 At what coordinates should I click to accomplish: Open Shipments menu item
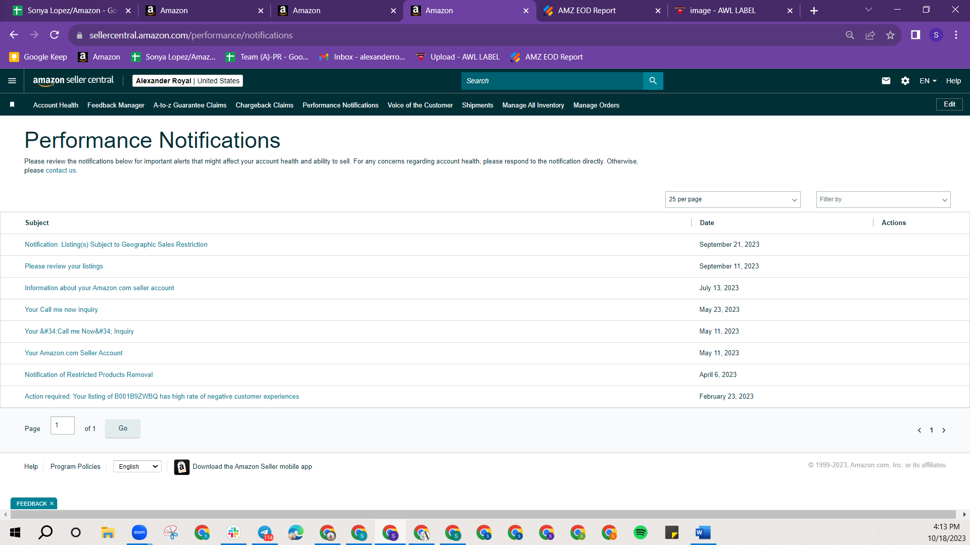(477, 105)
